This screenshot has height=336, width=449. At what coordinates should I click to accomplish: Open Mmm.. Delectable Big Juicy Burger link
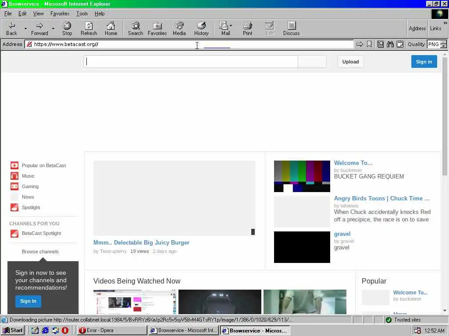click(x=142, y=242)
